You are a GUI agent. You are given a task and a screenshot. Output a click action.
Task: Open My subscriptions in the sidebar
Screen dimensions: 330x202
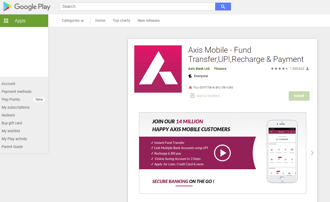pyautogui.click(x=16, y=107)
